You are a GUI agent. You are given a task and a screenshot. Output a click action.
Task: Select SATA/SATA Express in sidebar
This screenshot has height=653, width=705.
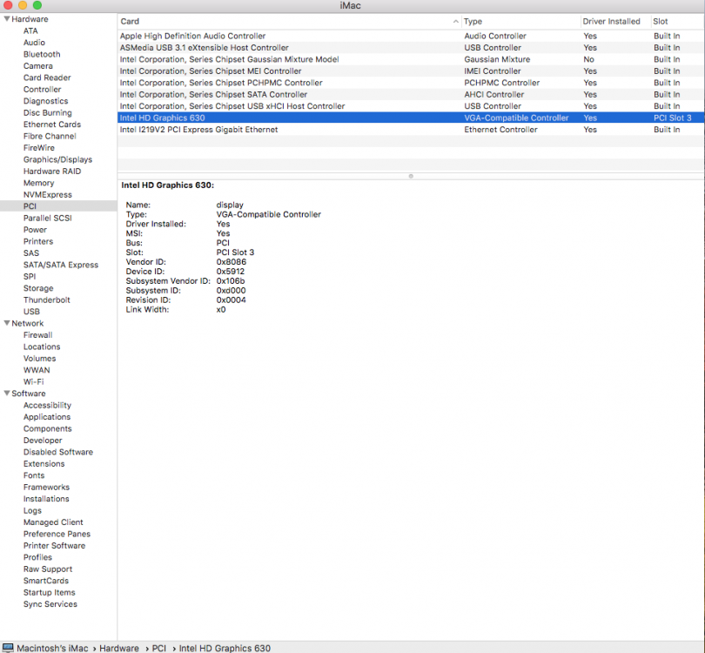61,265
